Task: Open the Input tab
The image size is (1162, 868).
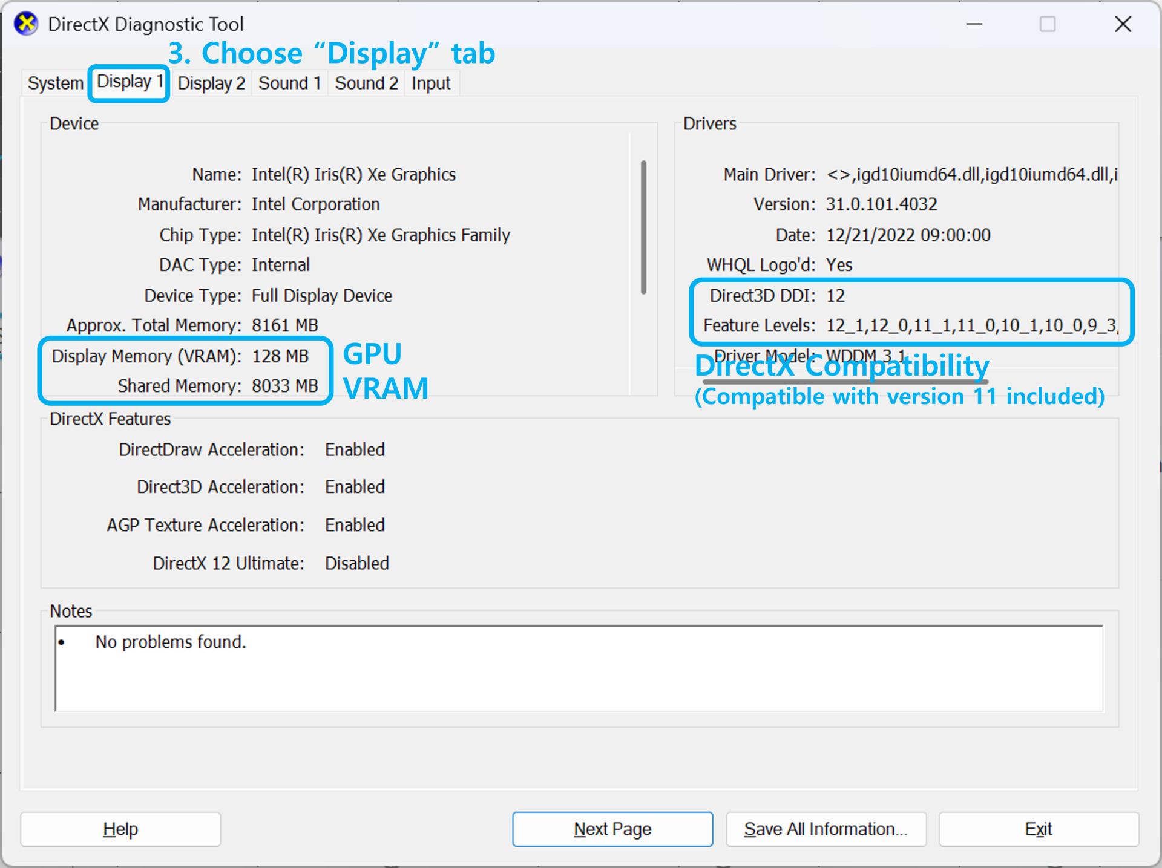Action: click(431, 83)
